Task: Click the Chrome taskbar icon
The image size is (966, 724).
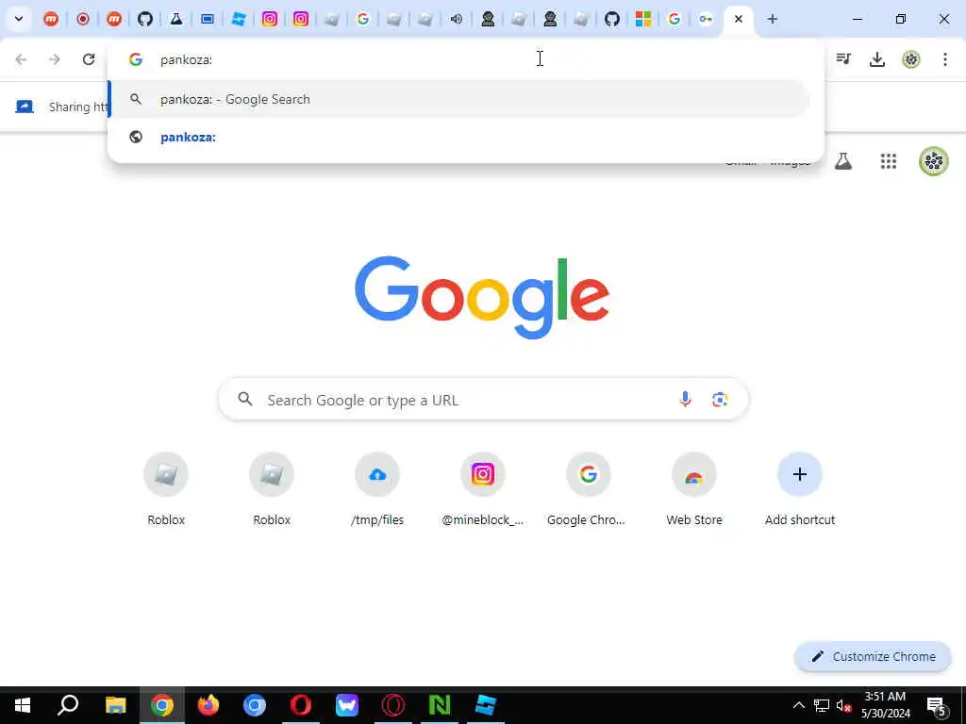Action: click(x=162, y=705)
